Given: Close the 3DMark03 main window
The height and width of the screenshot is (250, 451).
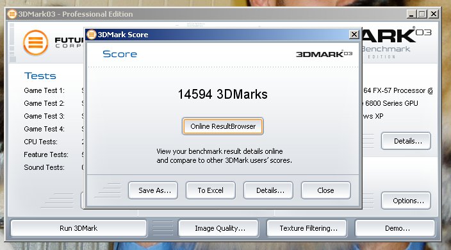Looking at the screenshot, I should [433, 14].
